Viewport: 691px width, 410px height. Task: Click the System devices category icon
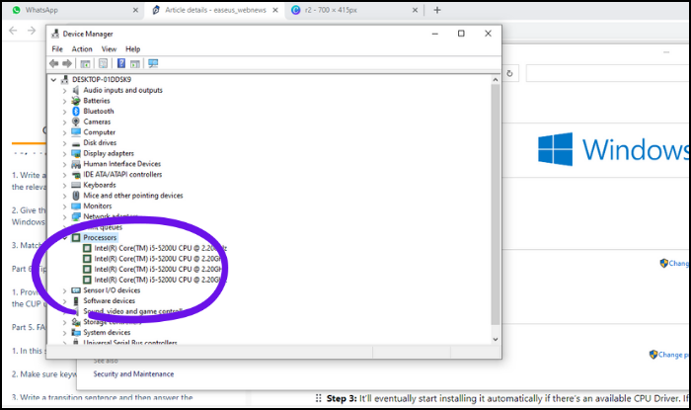click(76, 332)
